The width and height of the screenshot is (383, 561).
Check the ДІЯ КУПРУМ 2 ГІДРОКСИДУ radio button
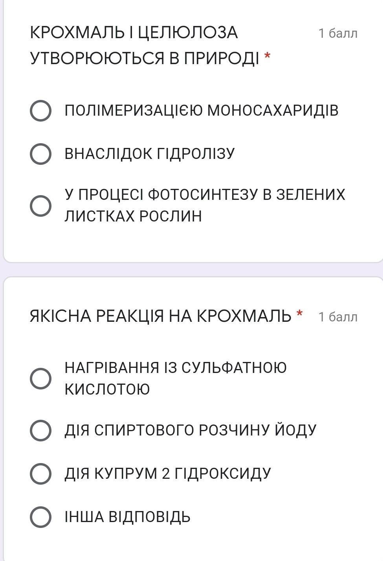pyautogui.click(x=40, y=473)
